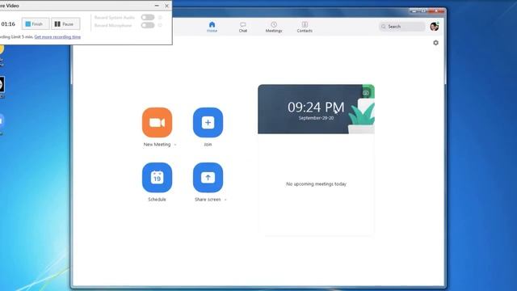Start a New Meeting with the orange camera icon
This screenshot has width=517, height=291.
(x=157, y=122)
